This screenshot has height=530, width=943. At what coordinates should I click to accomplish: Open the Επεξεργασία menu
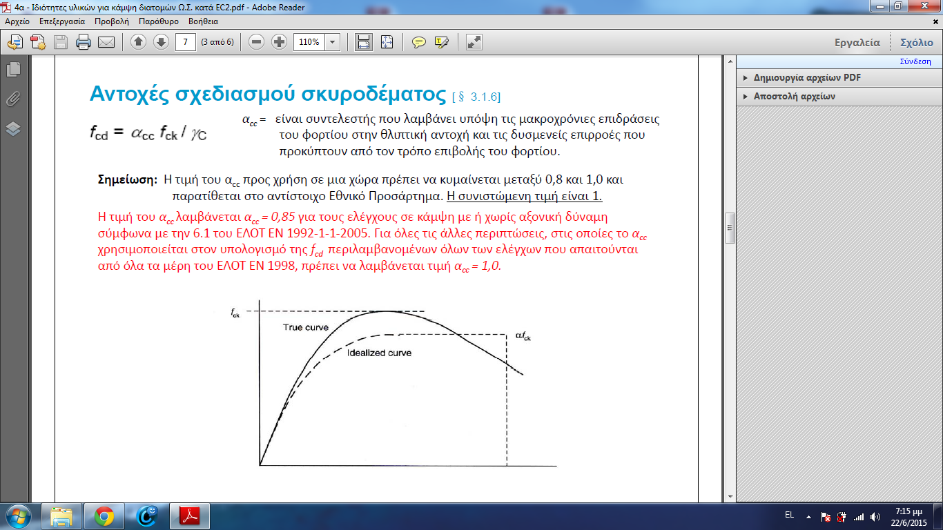[62, 21]
